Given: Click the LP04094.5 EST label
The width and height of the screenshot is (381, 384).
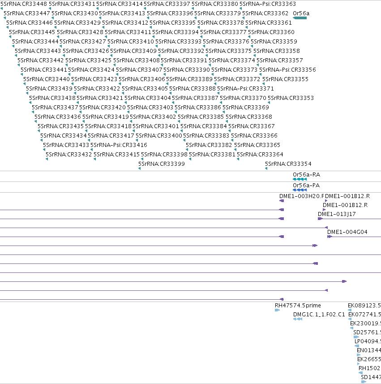Looking at the screenshot, I should pyautogui.click(x=368, y=341).
